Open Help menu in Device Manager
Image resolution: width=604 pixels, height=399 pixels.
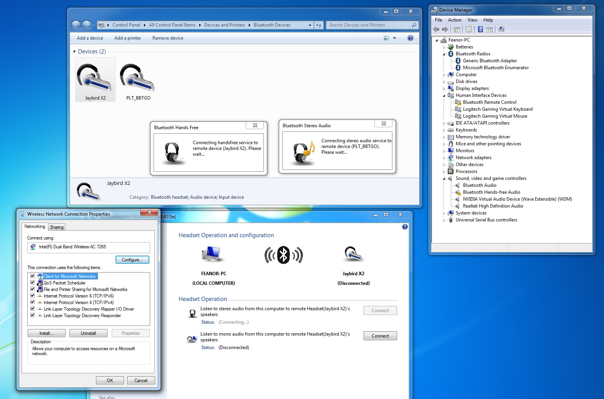click(x=488, y=20)
